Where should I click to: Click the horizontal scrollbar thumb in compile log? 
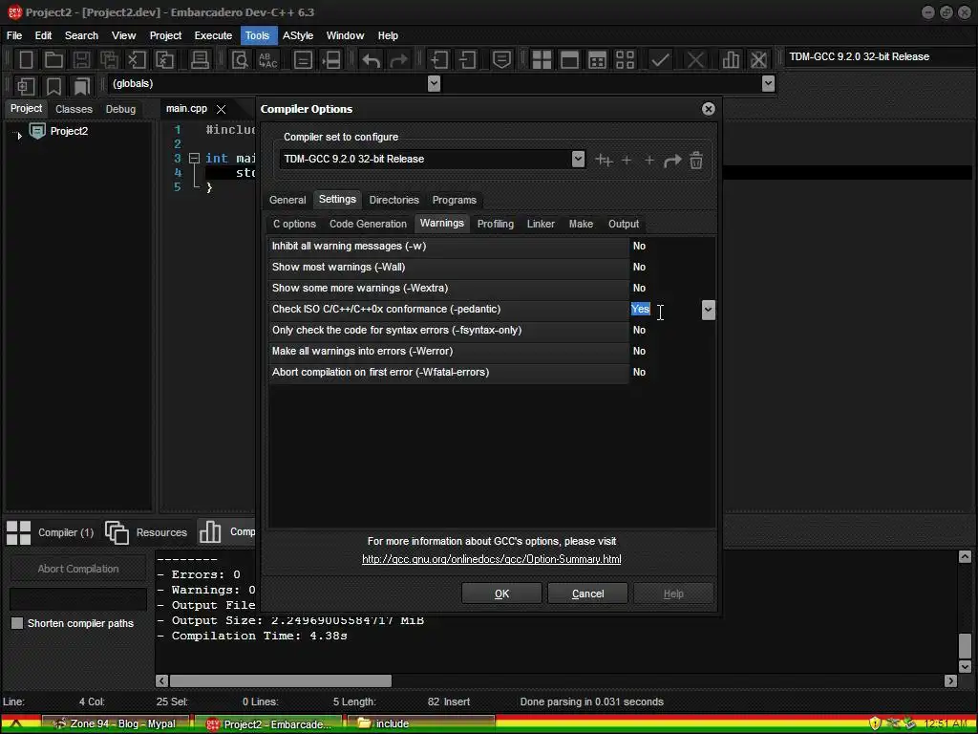click(x=280, y=680)
